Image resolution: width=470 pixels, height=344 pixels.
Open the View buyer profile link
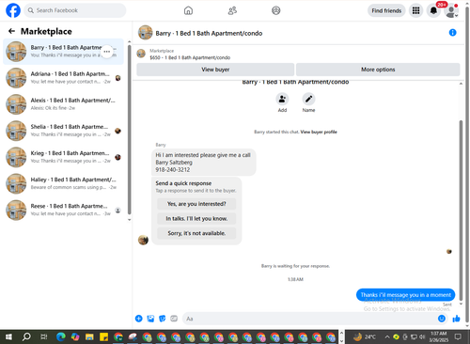coord(319,132)
